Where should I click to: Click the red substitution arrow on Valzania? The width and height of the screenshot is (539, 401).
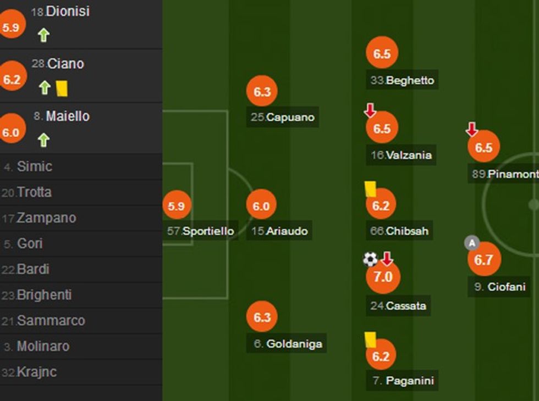point(370,111)
